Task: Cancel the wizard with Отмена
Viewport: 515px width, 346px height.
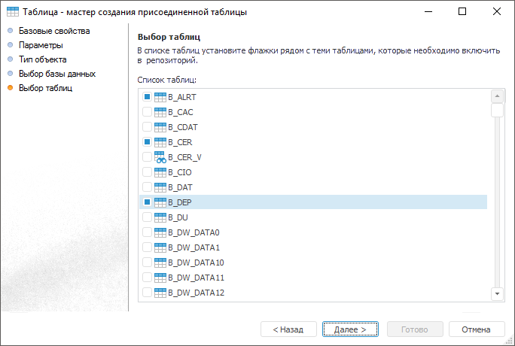Action: click(x=476, y=329)
